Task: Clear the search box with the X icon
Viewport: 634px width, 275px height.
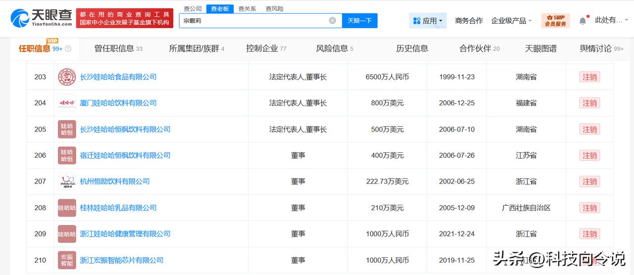Action: point(332,20)
